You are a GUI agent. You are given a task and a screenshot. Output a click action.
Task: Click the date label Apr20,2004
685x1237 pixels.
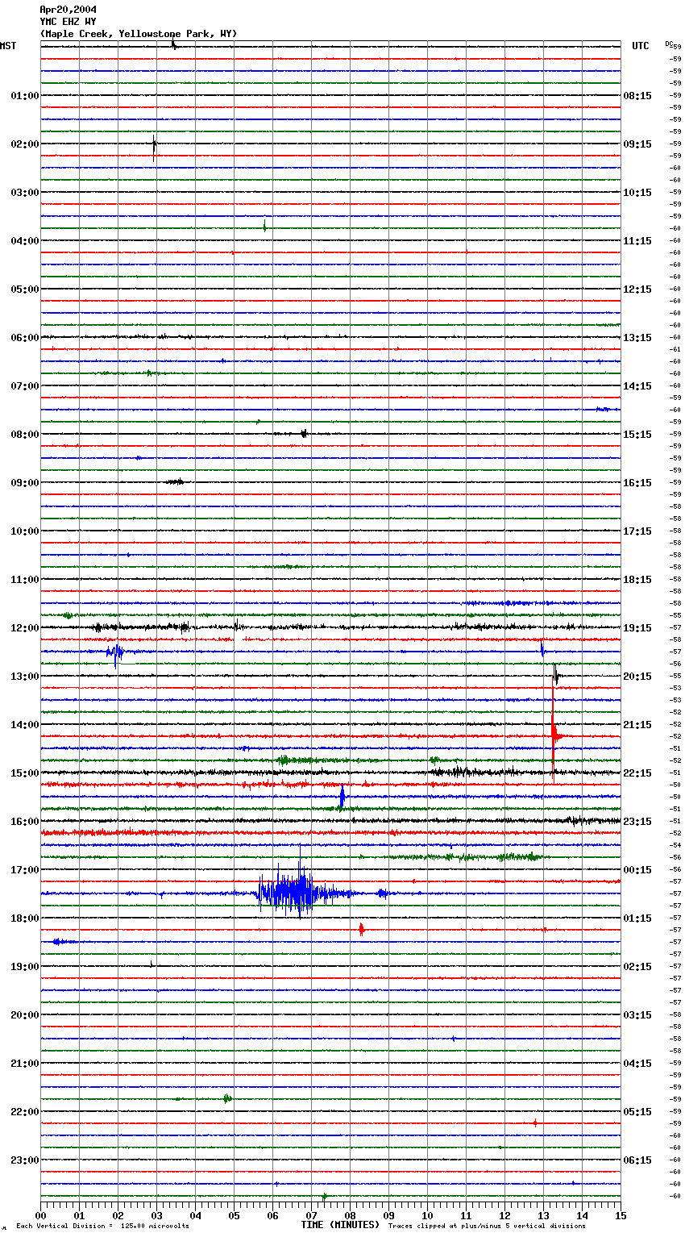pos(68,10)
